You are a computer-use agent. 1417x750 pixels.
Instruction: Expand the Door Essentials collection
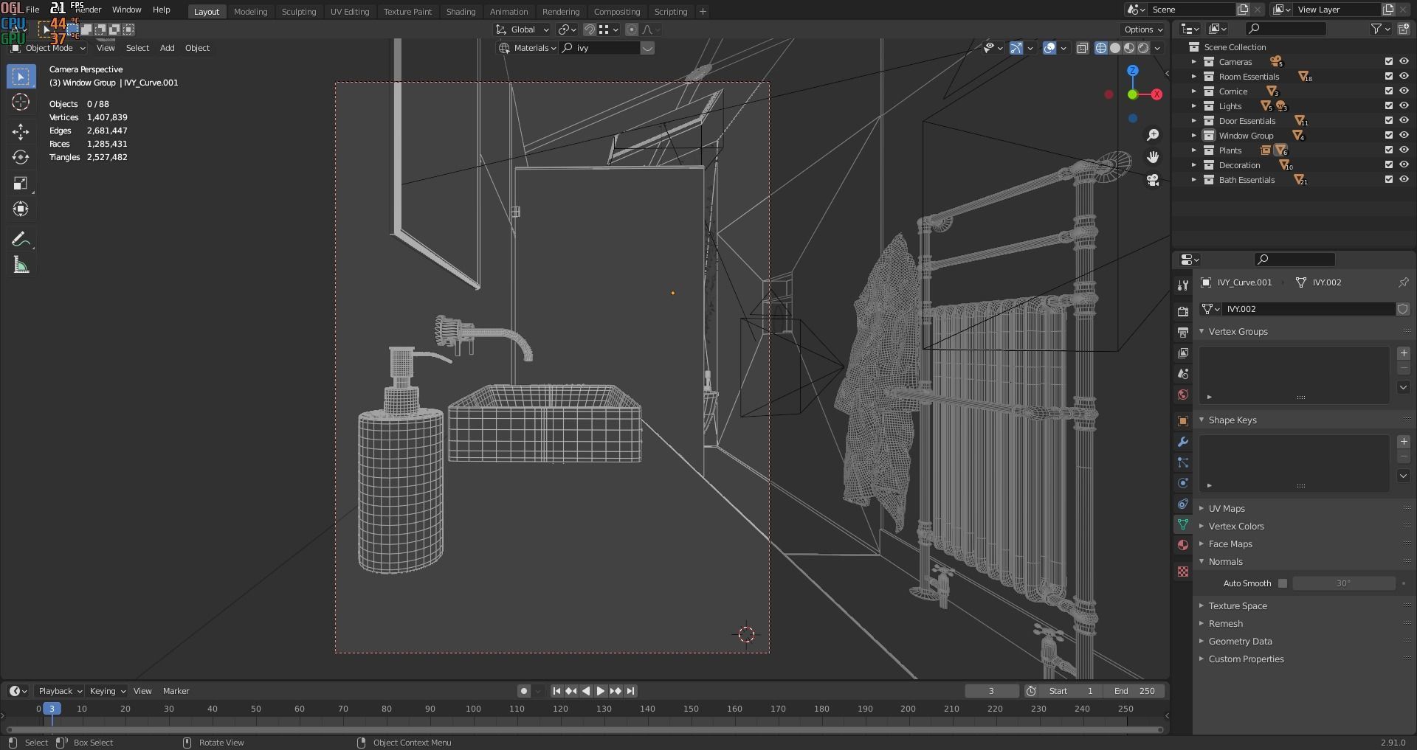1193,121
